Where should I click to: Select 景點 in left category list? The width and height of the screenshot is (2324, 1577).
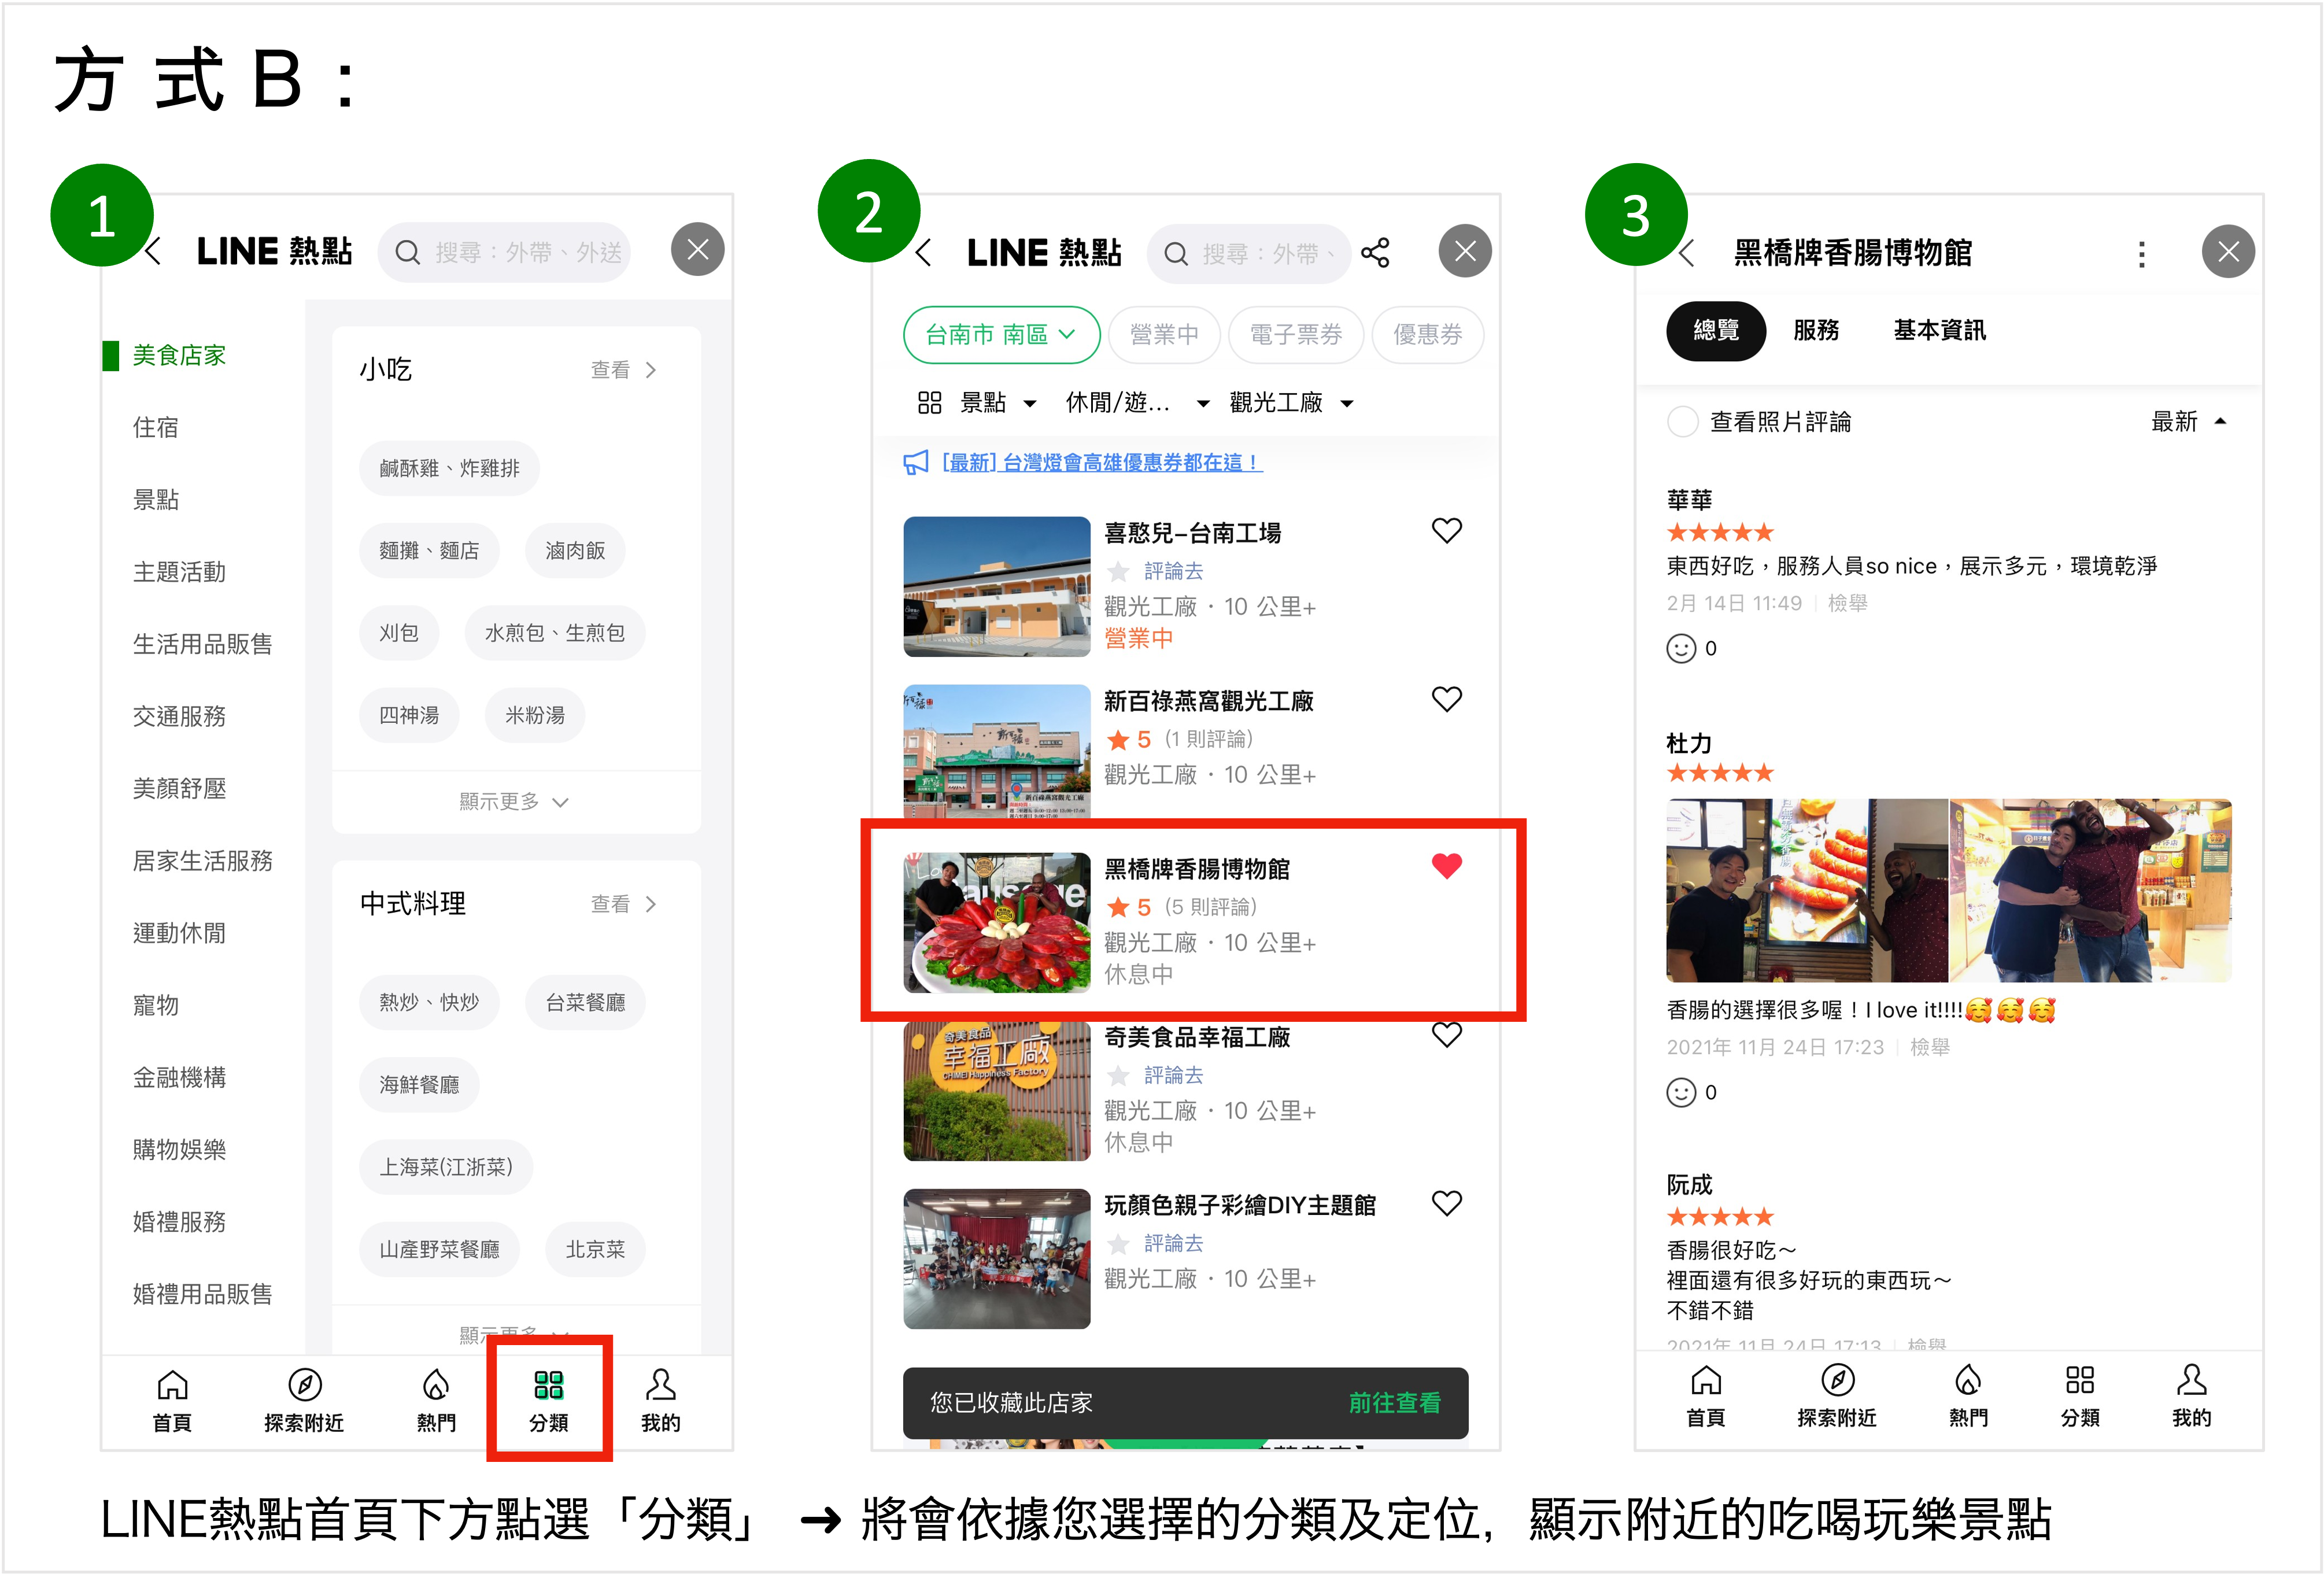(156, 499)
